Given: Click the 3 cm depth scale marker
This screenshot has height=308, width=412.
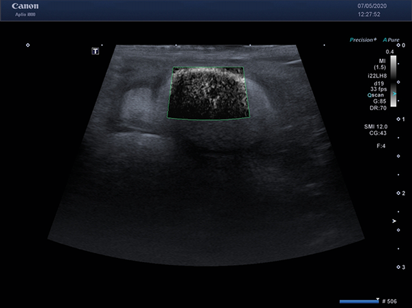Looking at the screenshot, I should click(x=401, y=268).
